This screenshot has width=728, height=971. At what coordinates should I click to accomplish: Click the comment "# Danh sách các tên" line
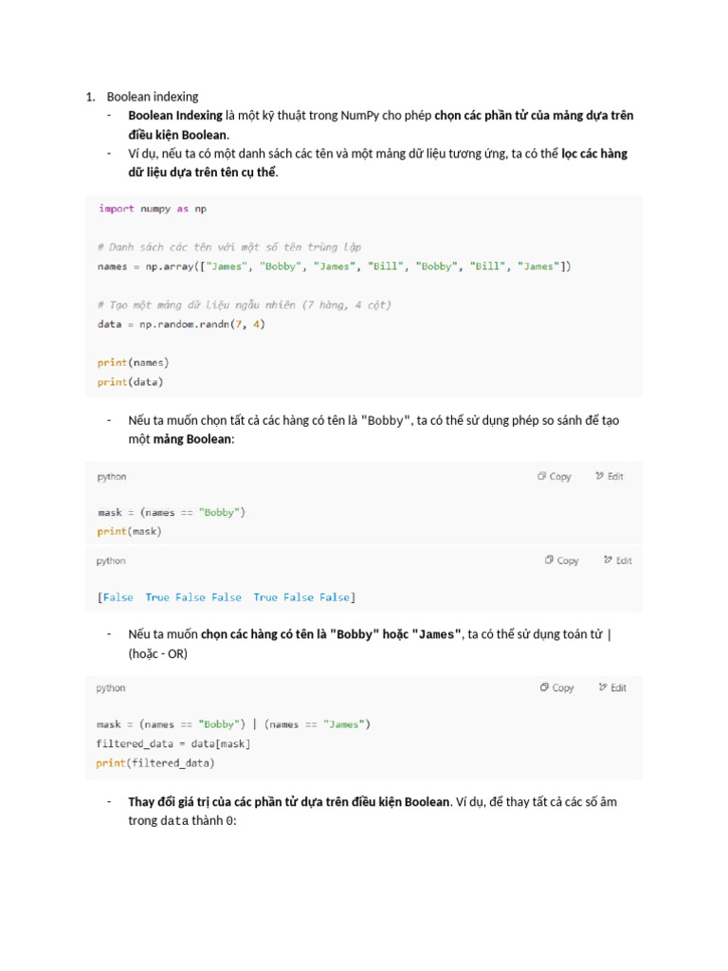pos(228,247)
